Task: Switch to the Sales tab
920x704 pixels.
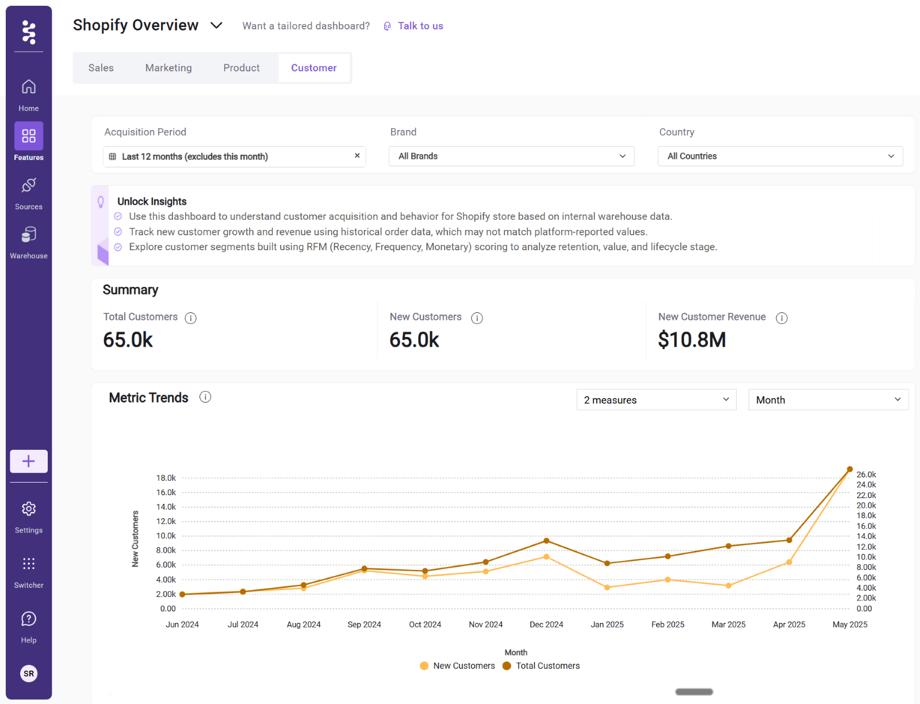Action: (101, 68)
